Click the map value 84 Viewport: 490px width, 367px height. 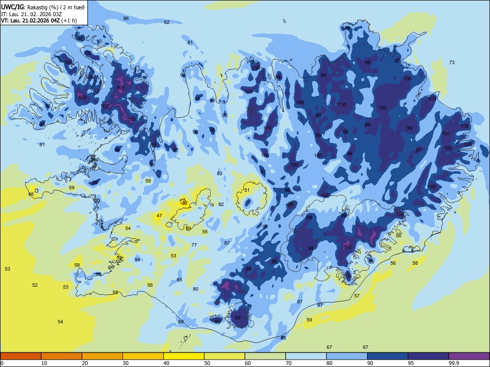pos(137,260)
